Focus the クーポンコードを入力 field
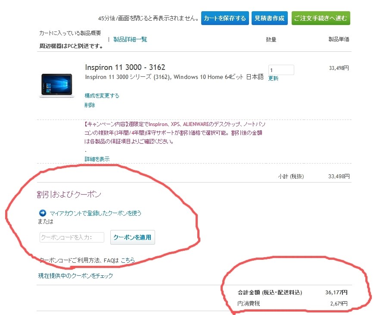This screenshot has height=315, width=386. 72,237
